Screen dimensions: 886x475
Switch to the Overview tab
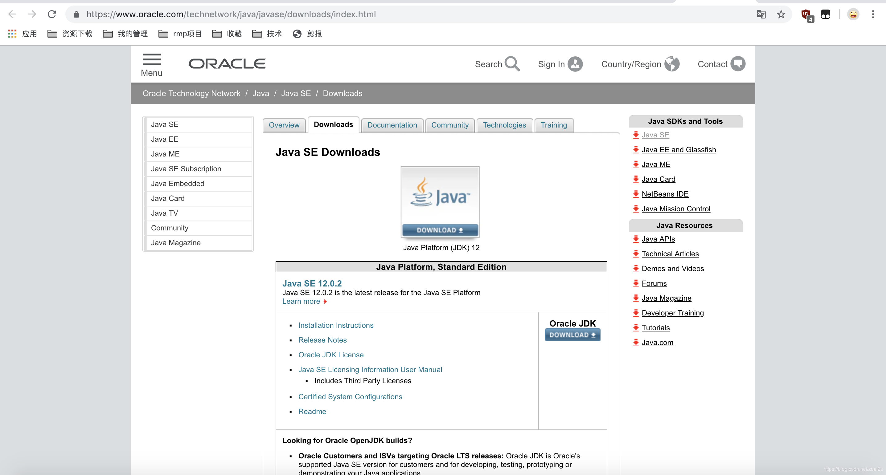pyautogui.click(x=284, y=125)
